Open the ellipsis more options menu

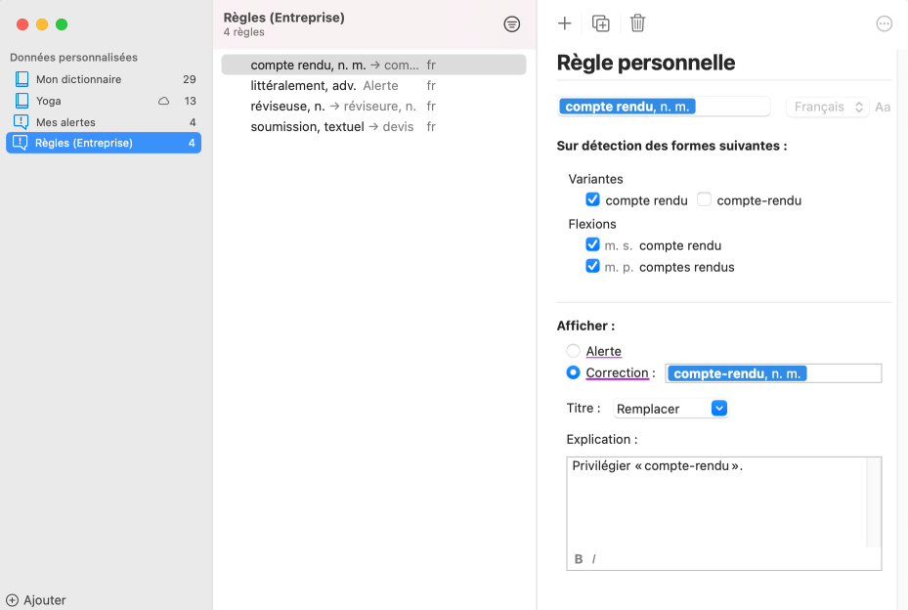[x=884, y=24]
